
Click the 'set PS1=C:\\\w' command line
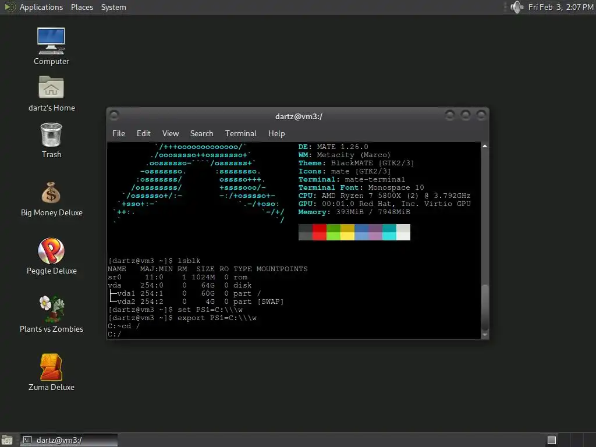(x=176, y=310)
